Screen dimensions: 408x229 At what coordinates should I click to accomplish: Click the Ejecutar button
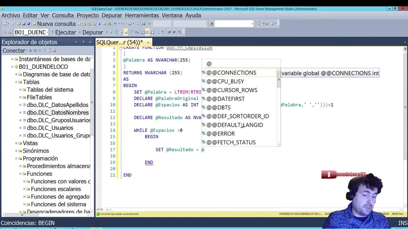[65, 32]
